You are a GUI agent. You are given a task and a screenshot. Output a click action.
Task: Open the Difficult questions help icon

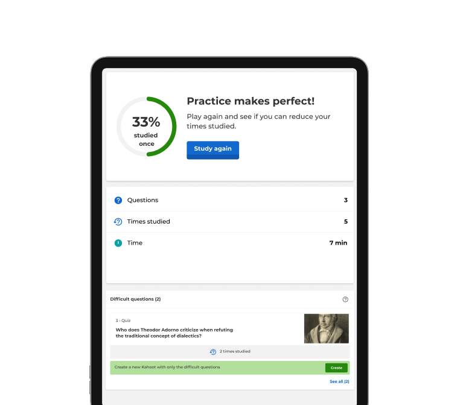345,300
